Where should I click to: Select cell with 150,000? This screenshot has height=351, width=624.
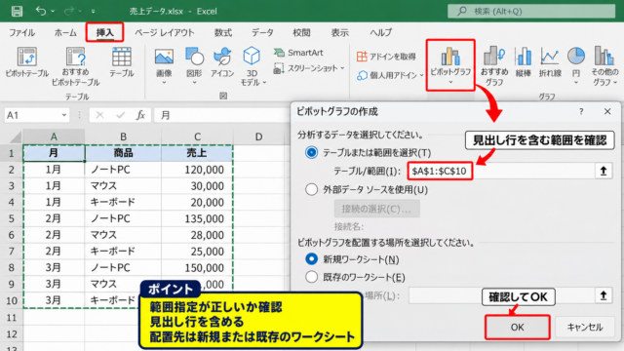click(197, 267)
